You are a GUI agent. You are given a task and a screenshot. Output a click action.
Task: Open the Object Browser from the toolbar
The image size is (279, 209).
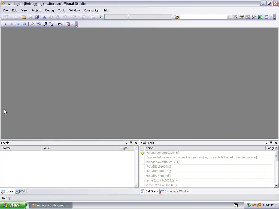click(248, 17)
